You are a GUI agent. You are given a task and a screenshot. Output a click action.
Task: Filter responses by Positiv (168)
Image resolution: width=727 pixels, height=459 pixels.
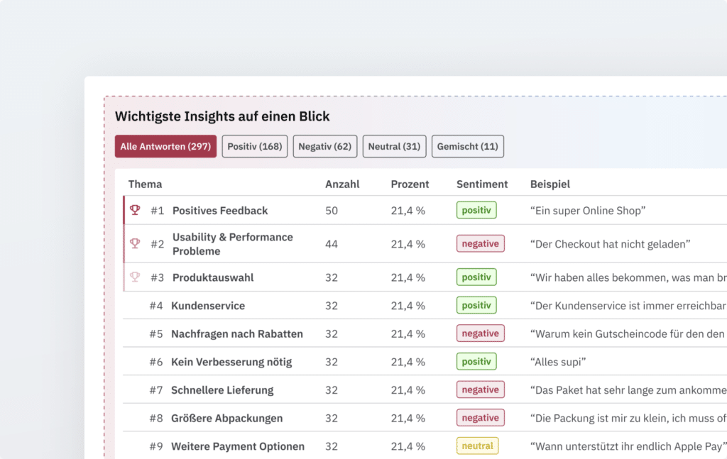click(255, 147)
